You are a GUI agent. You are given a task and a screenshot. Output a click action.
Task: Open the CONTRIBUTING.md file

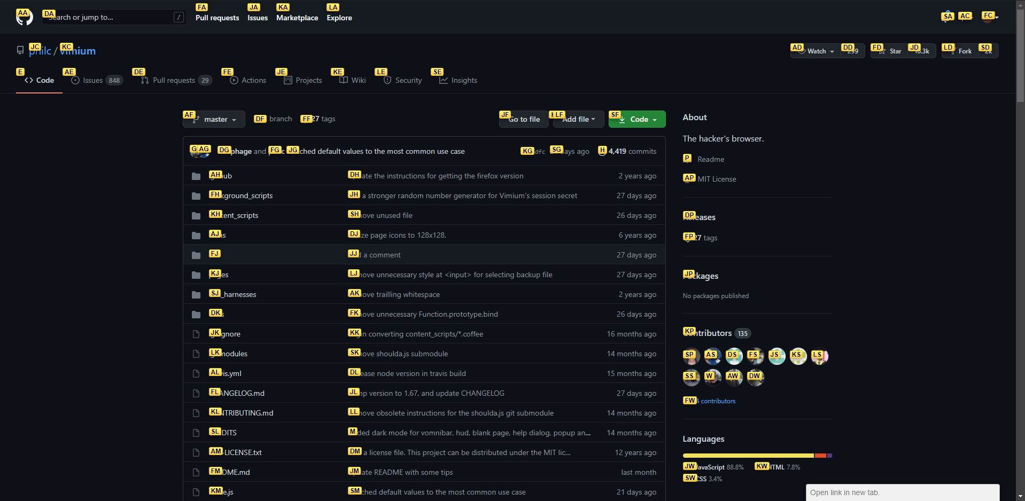point(241,413)
